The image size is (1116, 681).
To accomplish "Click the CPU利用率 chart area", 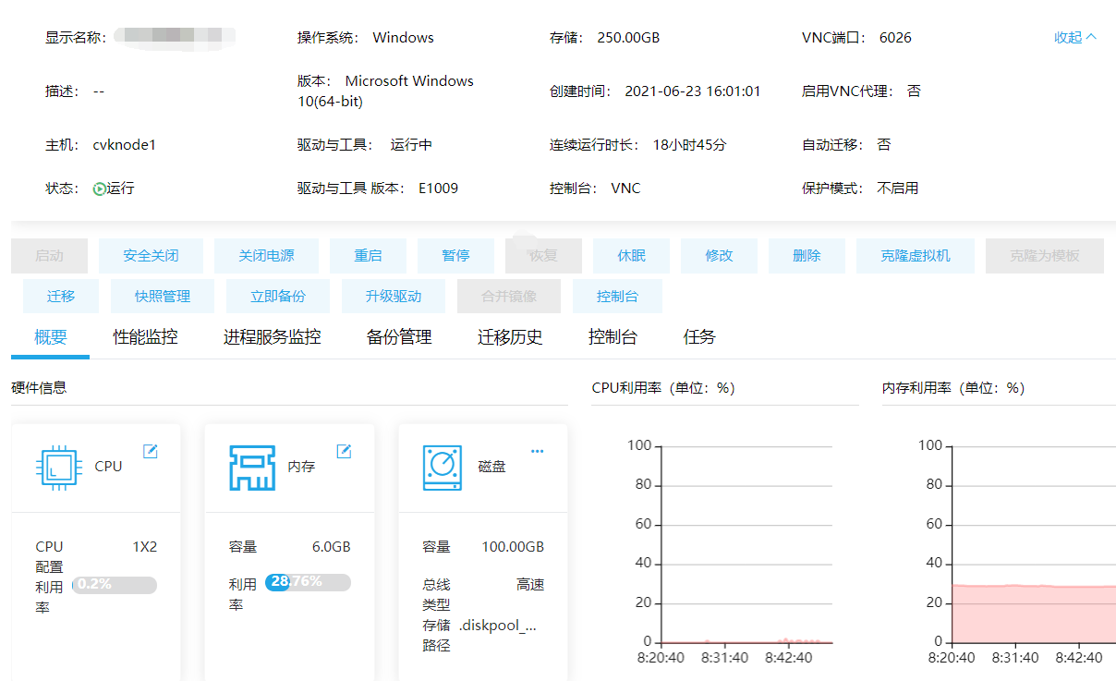I will pos(745,545).
